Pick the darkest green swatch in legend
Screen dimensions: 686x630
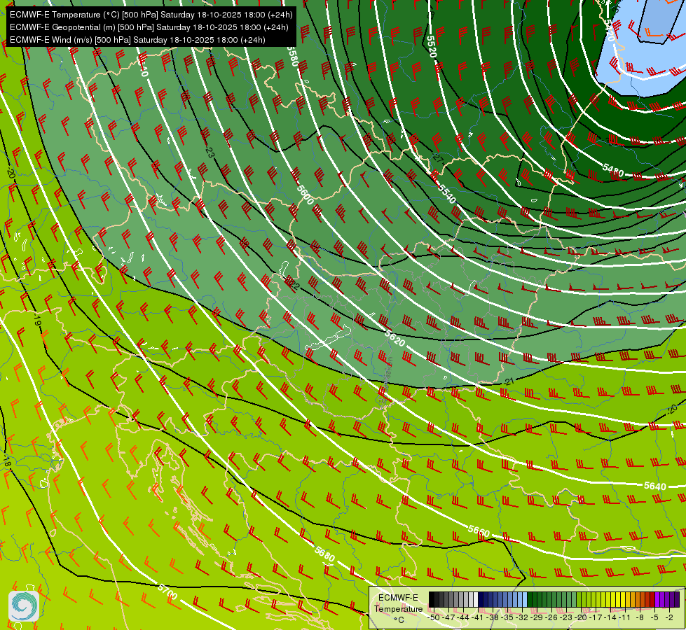tap(530, 599)
